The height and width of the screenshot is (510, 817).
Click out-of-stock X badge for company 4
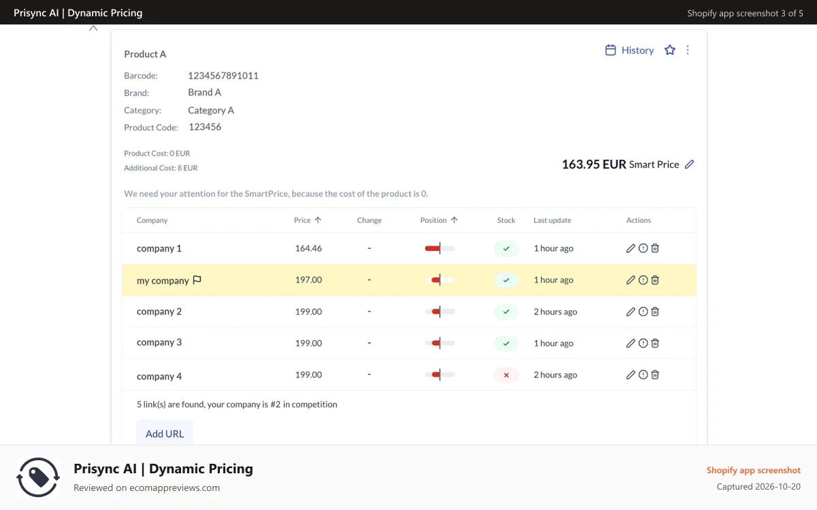[x=506, y=375]
